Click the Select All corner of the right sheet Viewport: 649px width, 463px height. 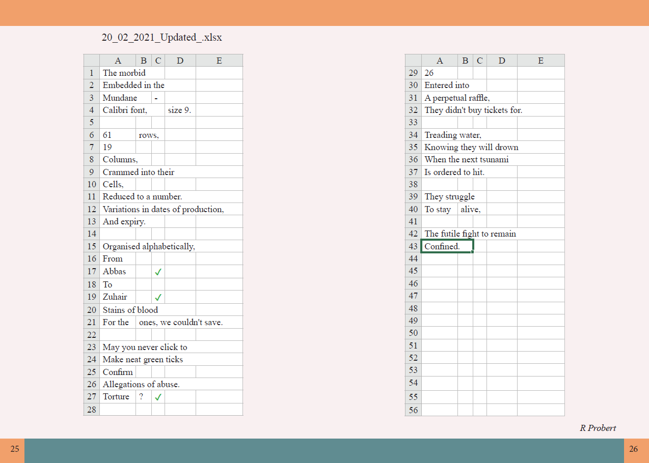pyautogui.click(x=413, y=60)
